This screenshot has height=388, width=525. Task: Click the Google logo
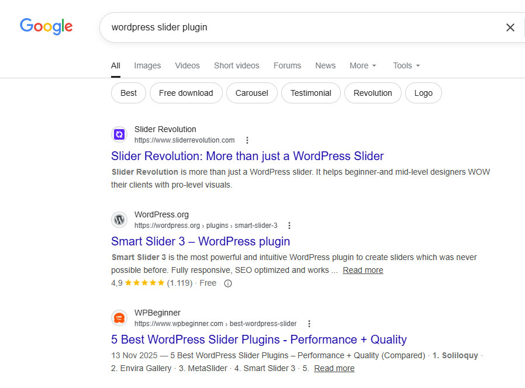click(46, 26)
